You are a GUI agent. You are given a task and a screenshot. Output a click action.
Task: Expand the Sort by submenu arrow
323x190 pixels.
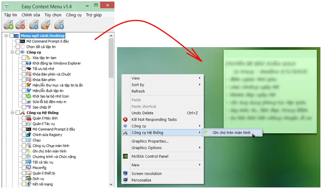point(200,84)
